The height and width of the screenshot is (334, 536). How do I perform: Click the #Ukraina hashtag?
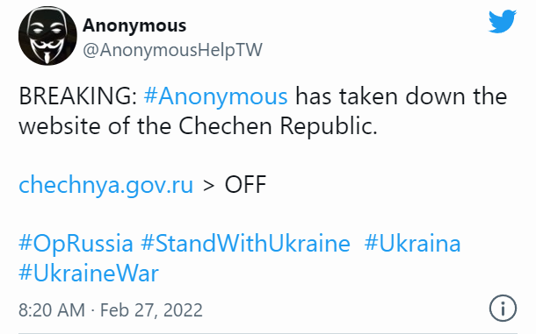click(412, 244)
